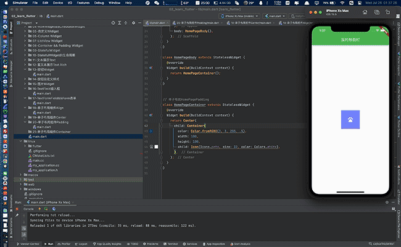The image size is (401, 247).
Task: Open Structure tool window on left strip
Action: [11, 46]
